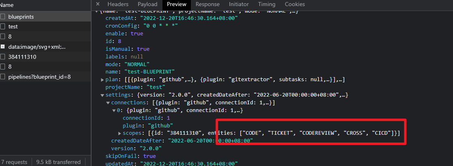Click the enable: true property

pos(124,34)
